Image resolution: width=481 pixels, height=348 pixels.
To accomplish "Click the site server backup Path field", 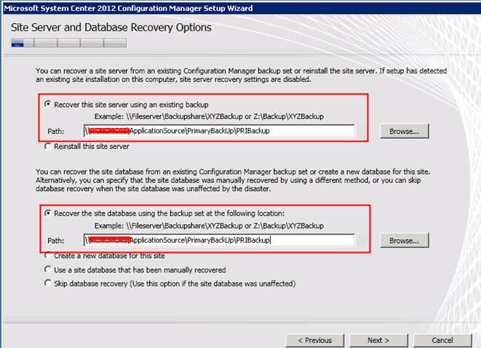I will 219,131.
